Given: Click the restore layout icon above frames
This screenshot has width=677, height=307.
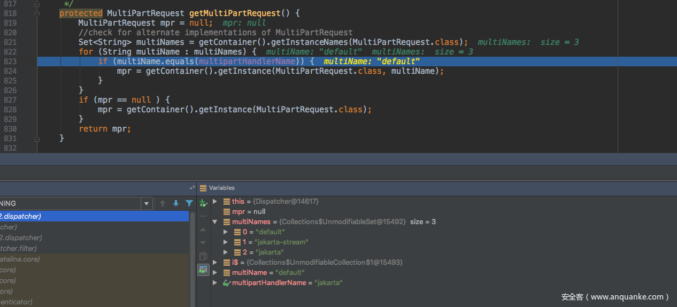Looking at the screenshot, I should point(191,188).
